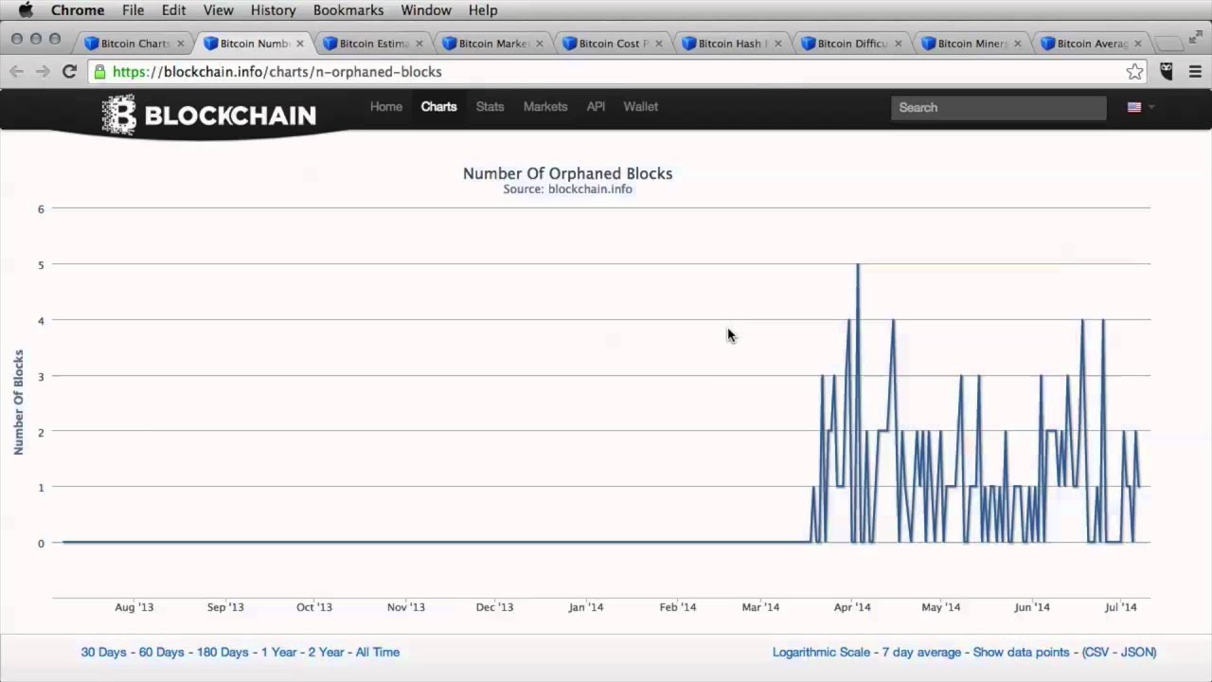Open the Apple menu

pos(26,10)
